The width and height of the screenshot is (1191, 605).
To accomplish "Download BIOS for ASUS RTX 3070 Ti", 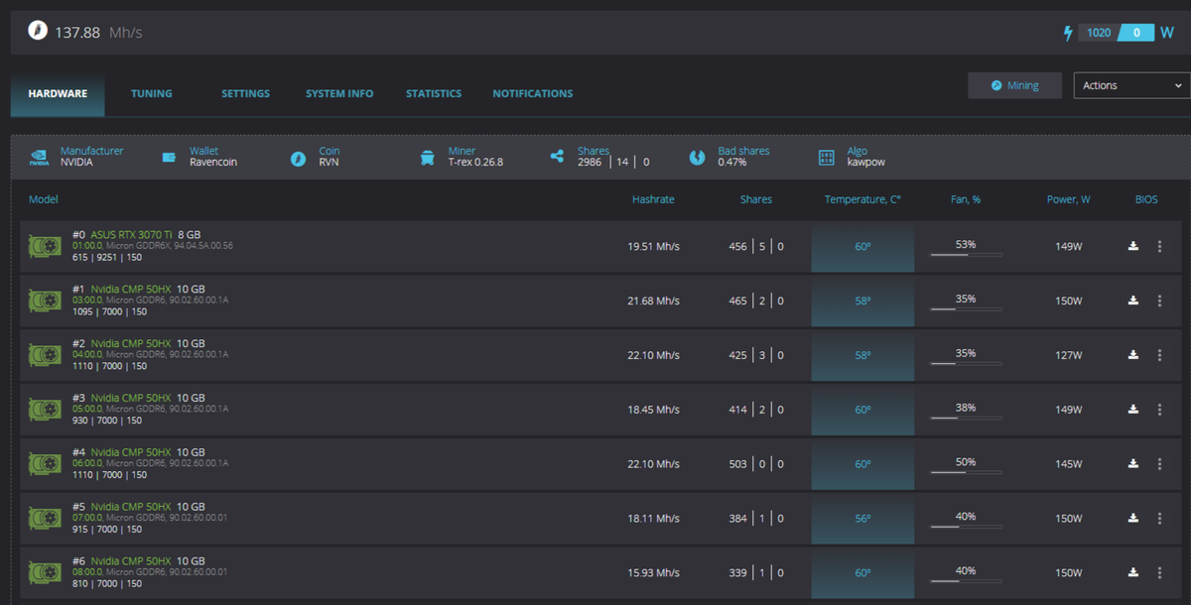I will (1133, 246).
